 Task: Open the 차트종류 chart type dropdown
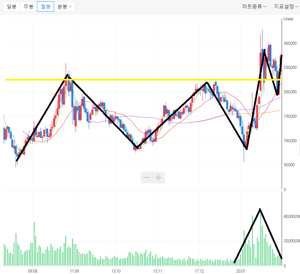pyautogui.click(x=254, y=7)
